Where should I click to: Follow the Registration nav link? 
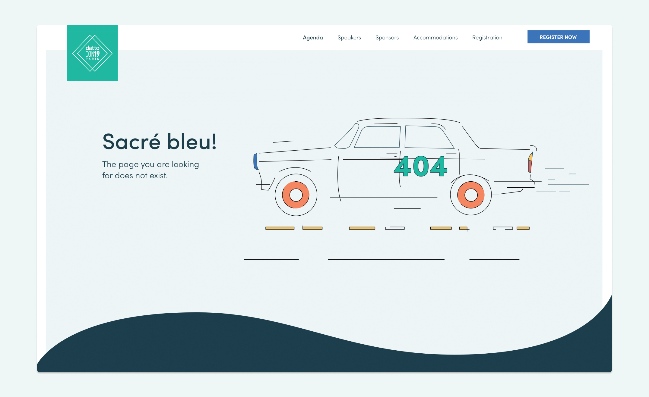tap(487, 37)
